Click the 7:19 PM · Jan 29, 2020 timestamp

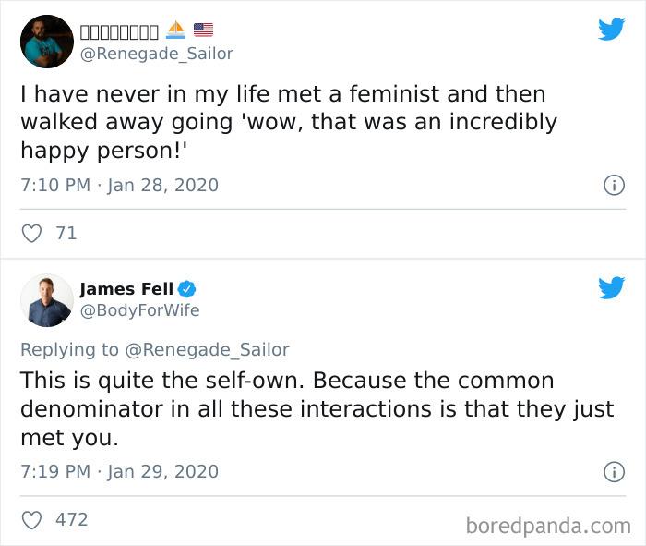tap(119, 471)
